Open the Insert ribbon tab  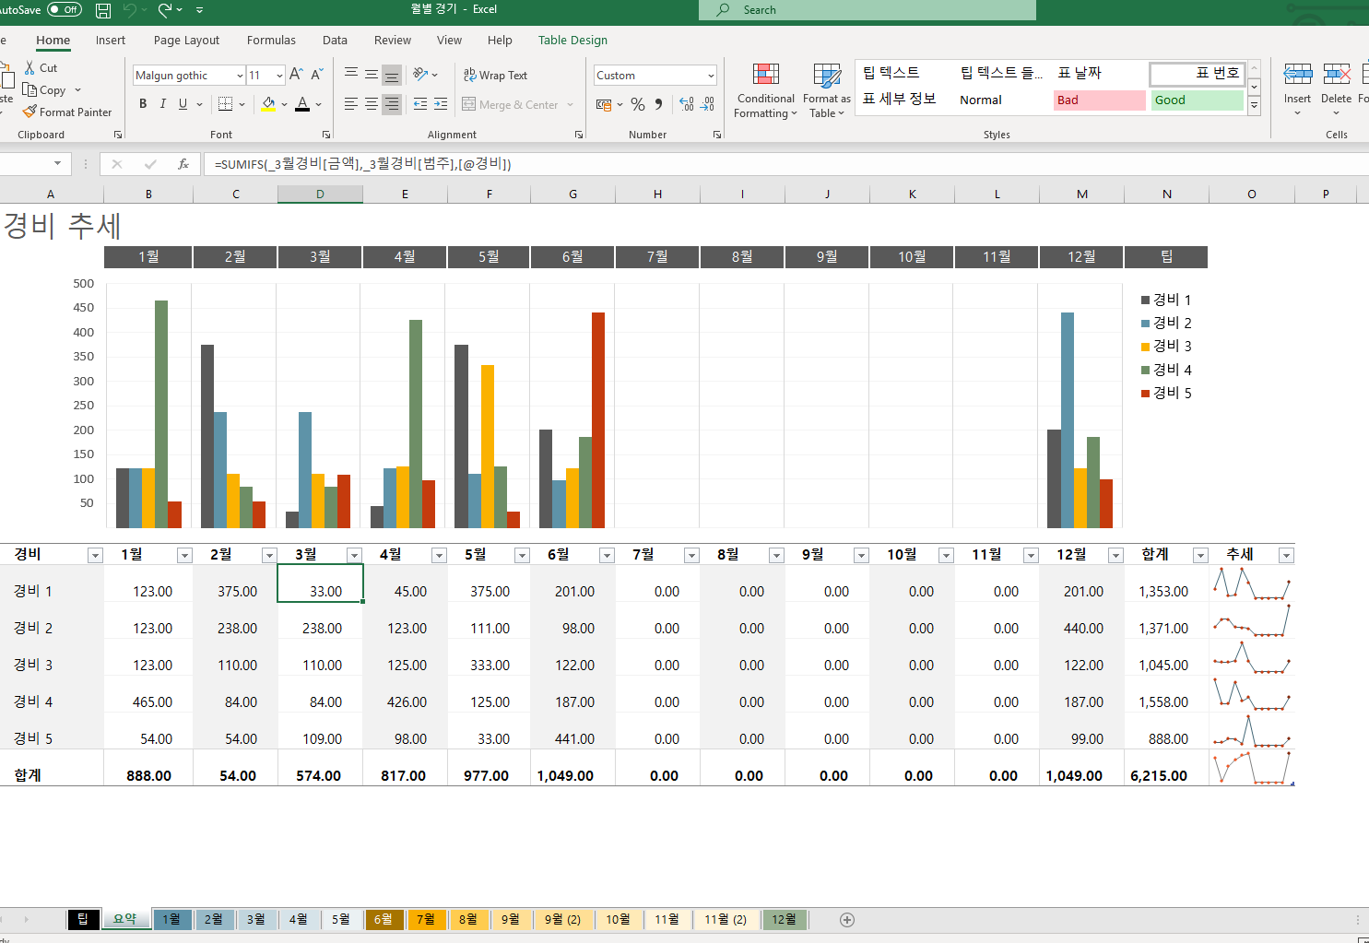pos(111,41)
